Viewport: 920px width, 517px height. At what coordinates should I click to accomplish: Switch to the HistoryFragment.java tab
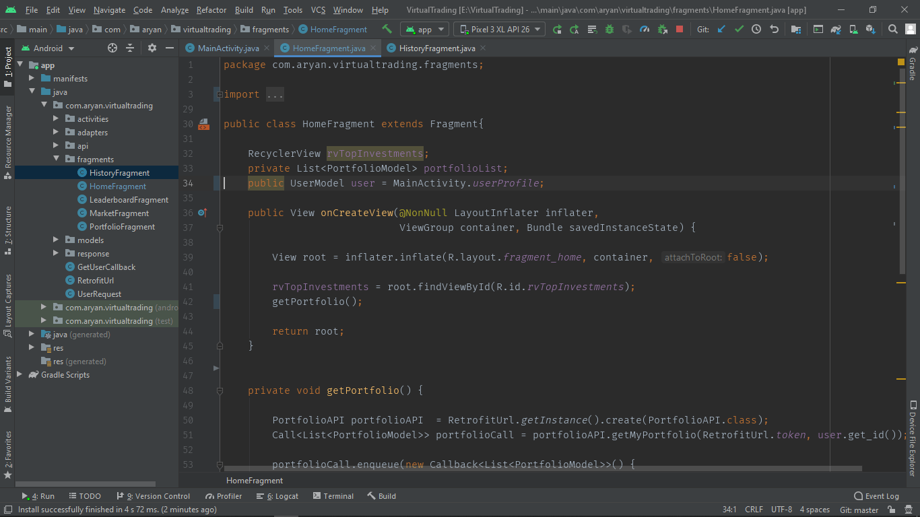[436, 48]
